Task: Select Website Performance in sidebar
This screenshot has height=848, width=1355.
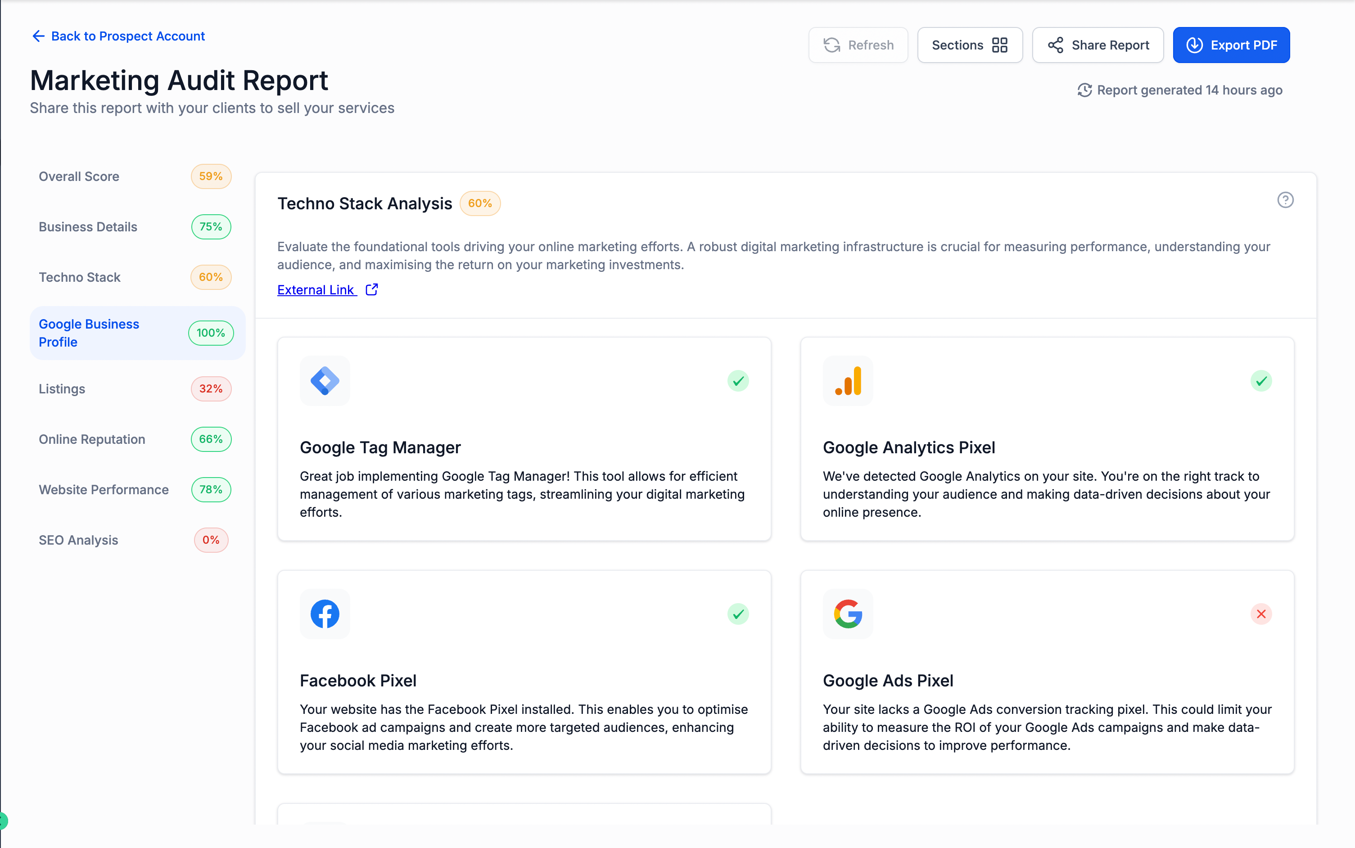Action: (104, 490)
